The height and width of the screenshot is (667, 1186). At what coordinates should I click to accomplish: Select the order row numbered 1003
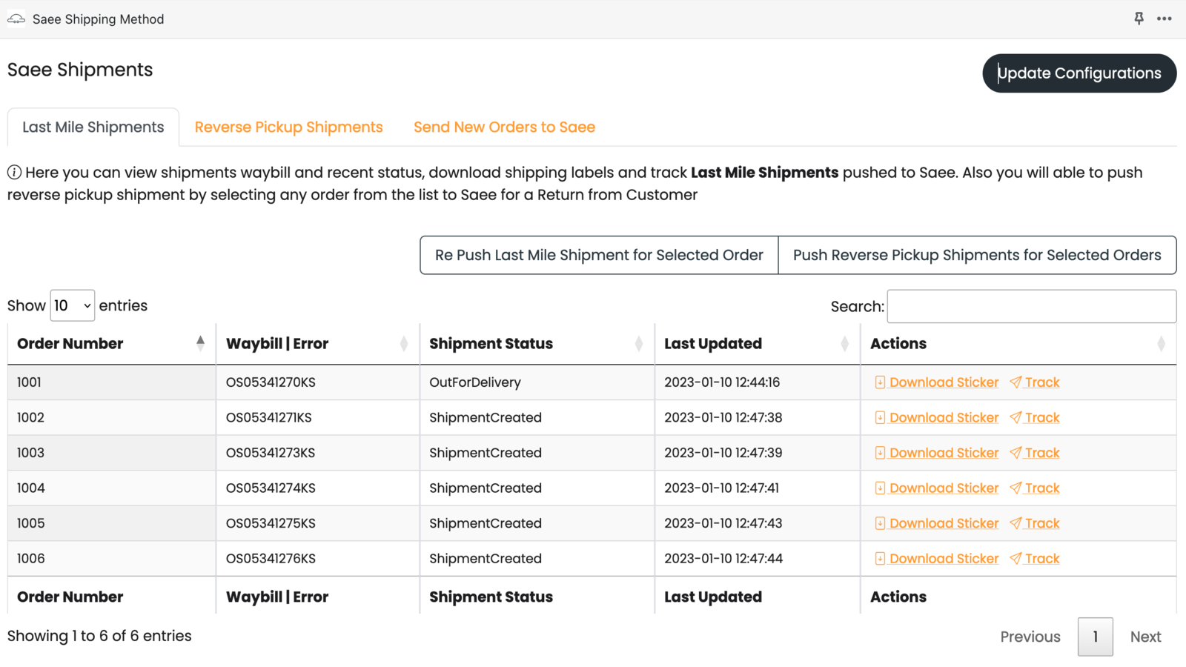(x=592, y=453)
